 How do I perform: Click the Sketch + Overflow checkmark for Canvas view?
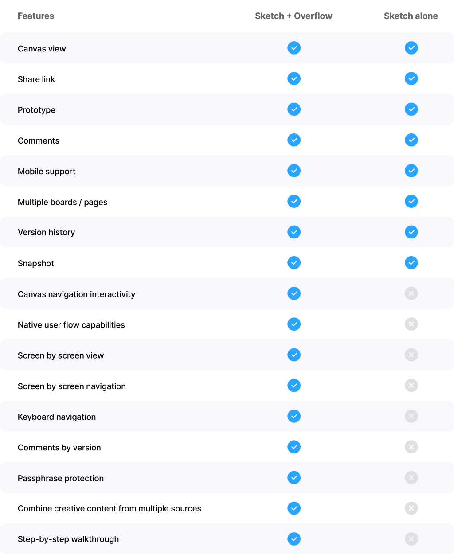294,48
